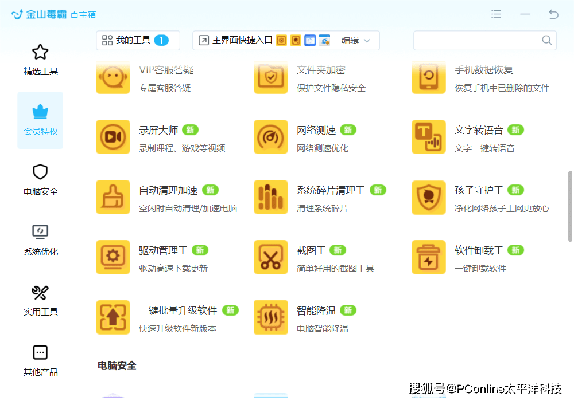Click the first shortcut icon in quick entry bar
Screen dimensions: 574x401
(281, 40)
